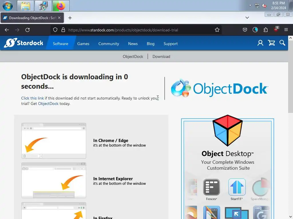
Task: Open the Software menu
Action: coord(60,44)
